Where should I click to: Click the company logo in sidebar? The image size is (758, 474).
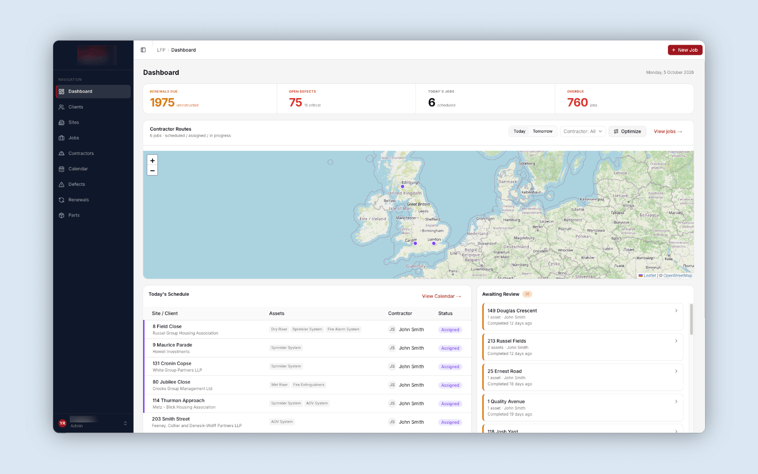(x=97, y=55)
